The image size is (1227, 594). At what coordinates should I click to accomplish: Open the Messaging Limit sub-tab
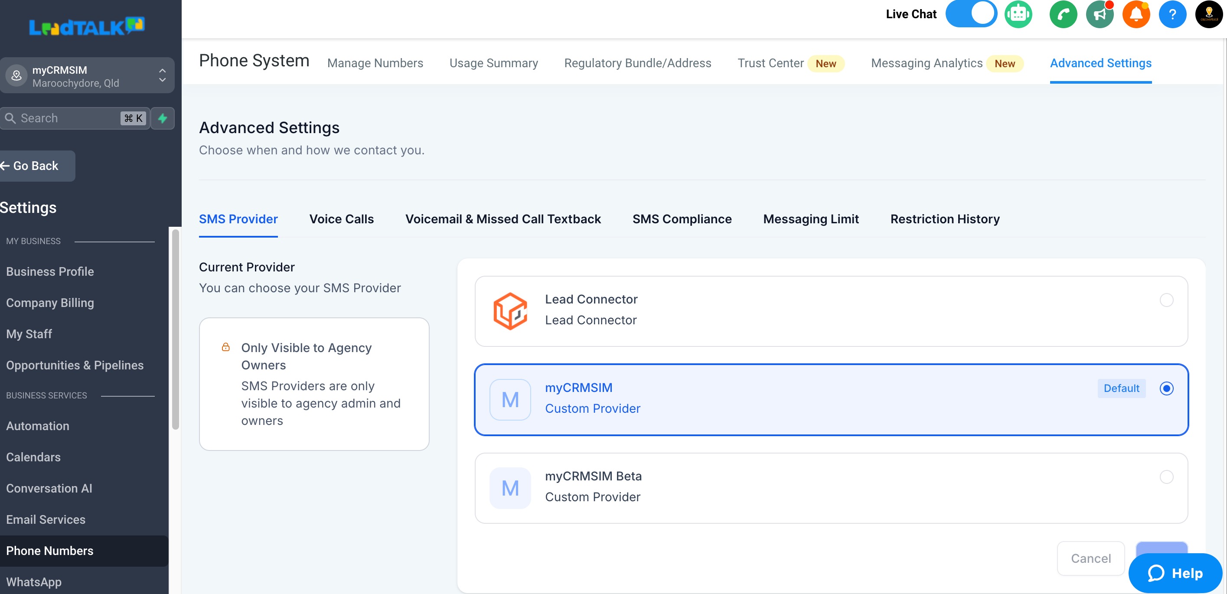pyautogui.click(x=811, y=219)
